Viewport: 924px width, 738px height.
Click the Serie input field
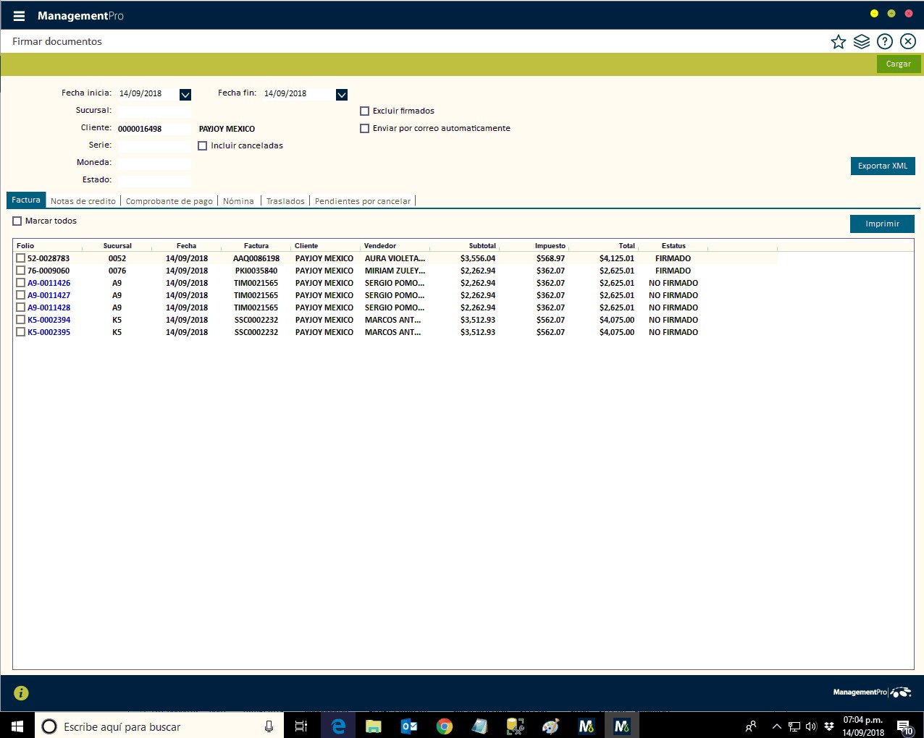click(154, 146)
